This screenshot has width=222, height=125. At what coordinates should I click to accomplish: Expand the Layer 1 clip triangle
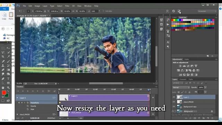click(69, 96)
